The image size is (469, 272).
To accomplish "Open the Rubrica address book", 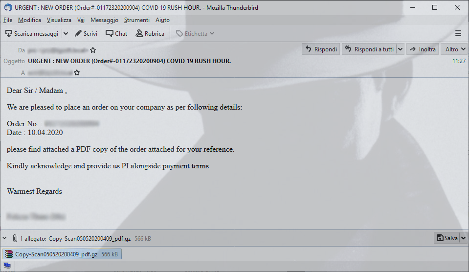I will [x=150, y=34].
